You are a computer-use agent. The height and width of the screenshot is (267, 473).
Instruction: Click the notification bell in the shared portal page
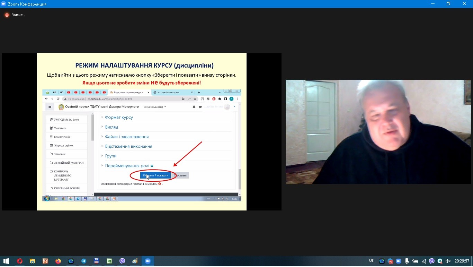[x=194, y=107]
